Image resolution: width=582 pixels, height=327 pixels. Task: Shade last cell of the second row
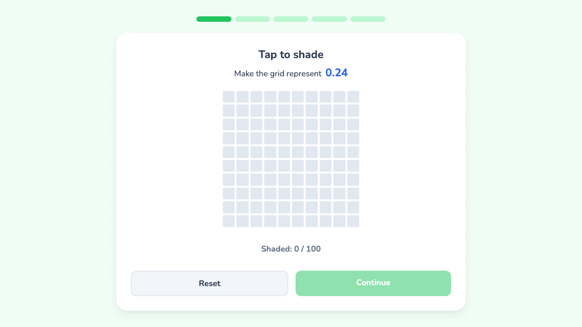pos(353,110)
